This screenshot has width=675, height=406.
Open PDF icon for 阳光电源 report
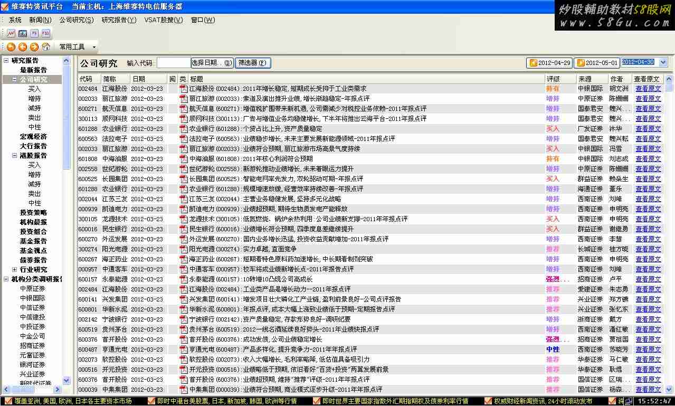pyautogui.click(x=184, y=249)
